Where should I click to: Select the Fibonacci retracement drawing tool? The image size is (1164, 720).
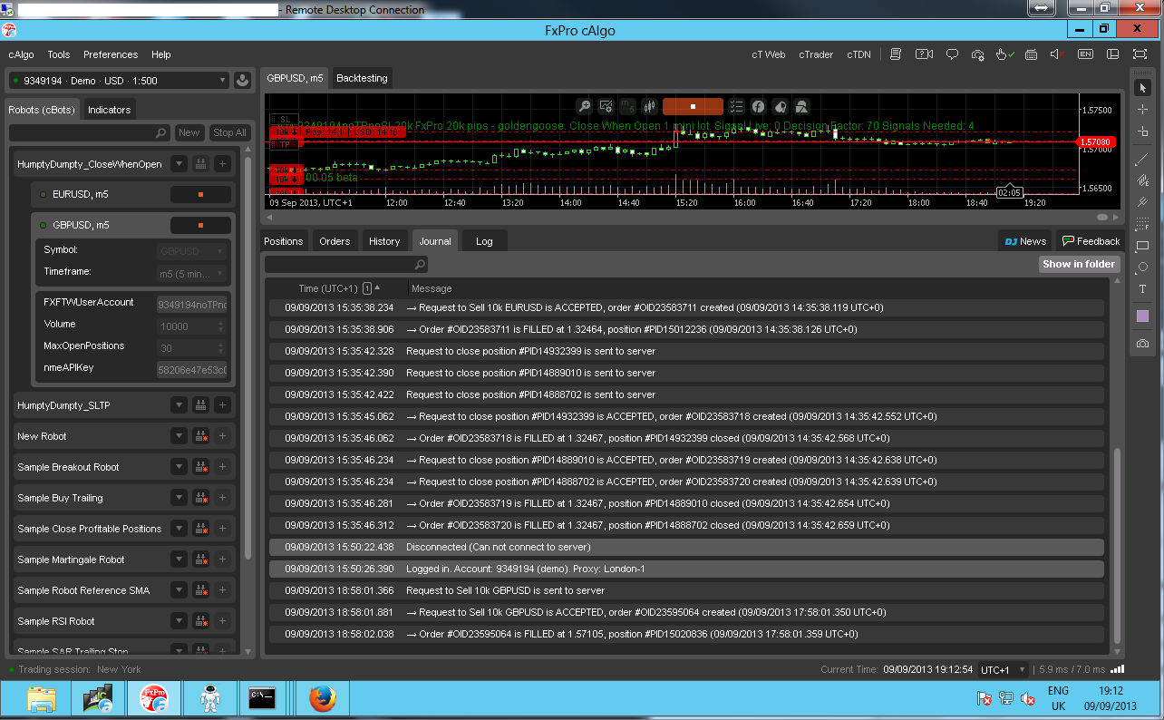click(1142, 223)
